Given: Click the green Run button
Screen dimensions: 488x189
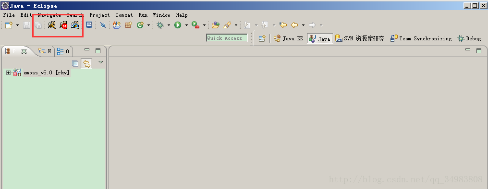Looking at the screenshot, I should click(178, 25).
